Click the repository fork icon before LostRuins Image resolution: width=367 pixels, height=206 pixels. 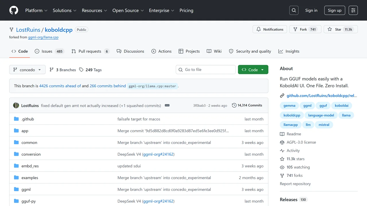point(11,29)
